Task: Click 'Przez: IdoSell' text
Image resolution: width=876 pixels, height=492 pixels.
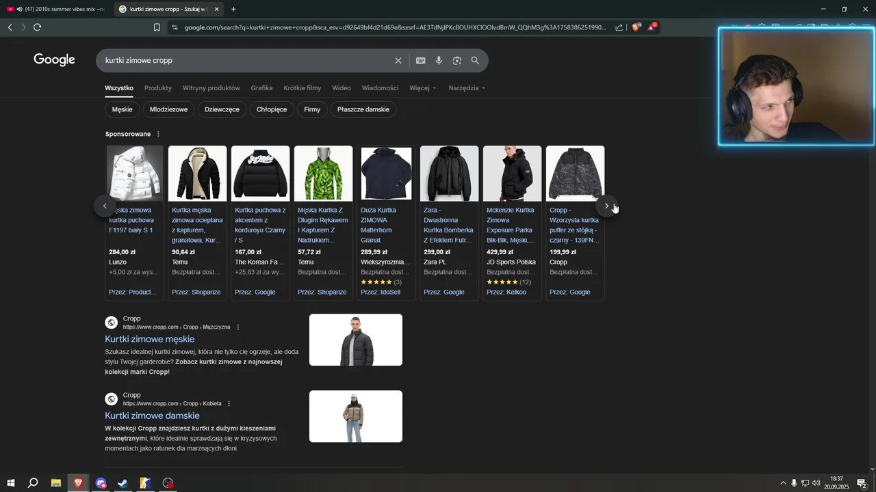Action: (381, 292)
